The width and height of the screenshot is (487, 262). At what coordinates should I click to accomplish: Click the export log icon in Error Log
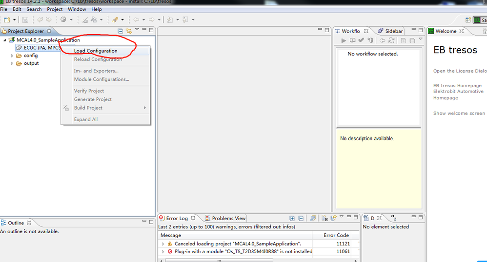coord(334,218)
